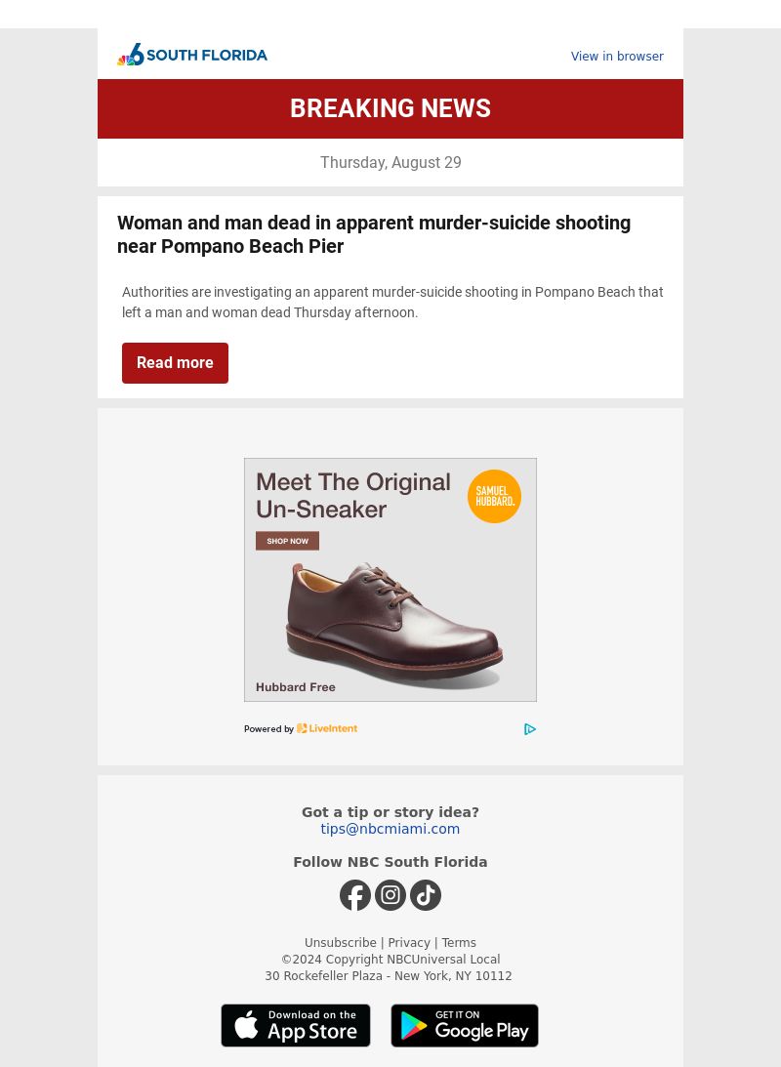Click the LiveIntent logo
The width and height of the screenshot is (781, 1067).
pyautogui.click(x=327, y=728)
